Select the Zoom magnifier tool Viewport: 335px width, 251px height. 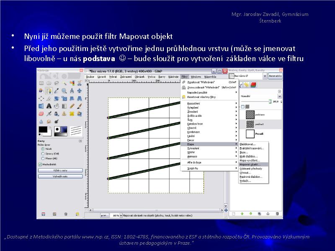point(64,91)
